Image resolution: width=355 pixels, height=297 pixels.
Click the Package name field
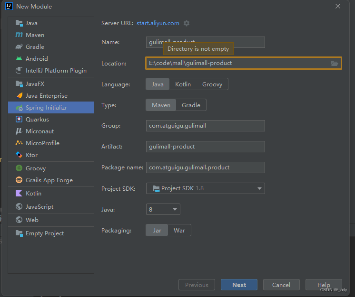pyautogui.click(x=206, y=167)
